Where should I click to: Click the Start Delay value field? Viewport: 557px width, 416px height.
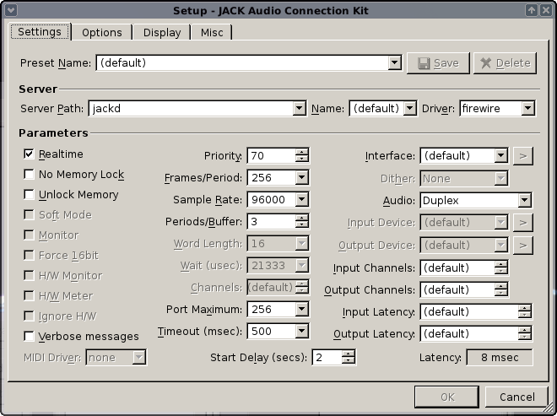[x=327, y=358]
